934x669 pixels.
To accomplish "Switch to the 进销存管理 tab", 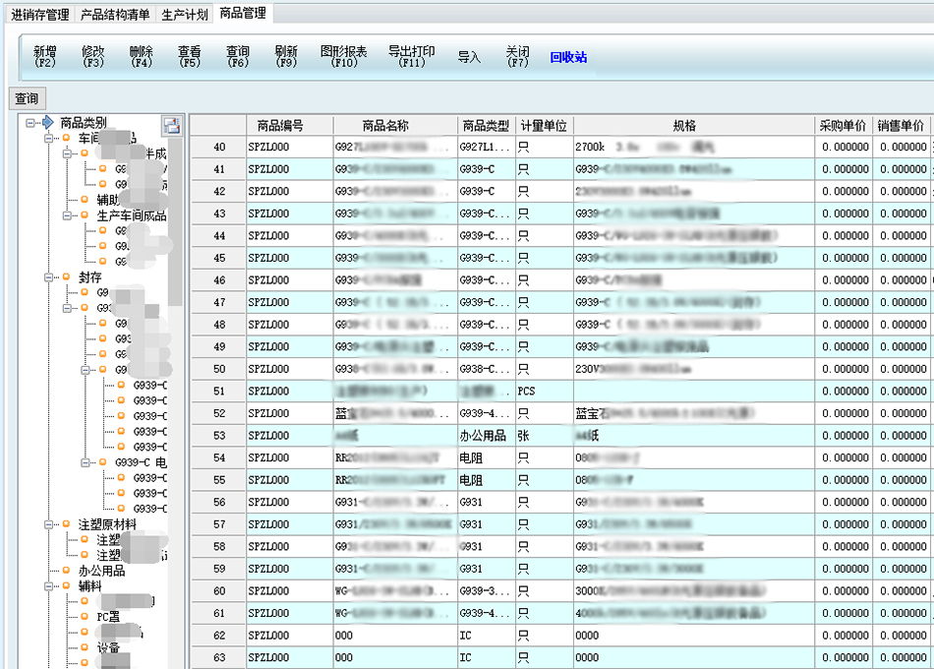I will tap(40, 14).
